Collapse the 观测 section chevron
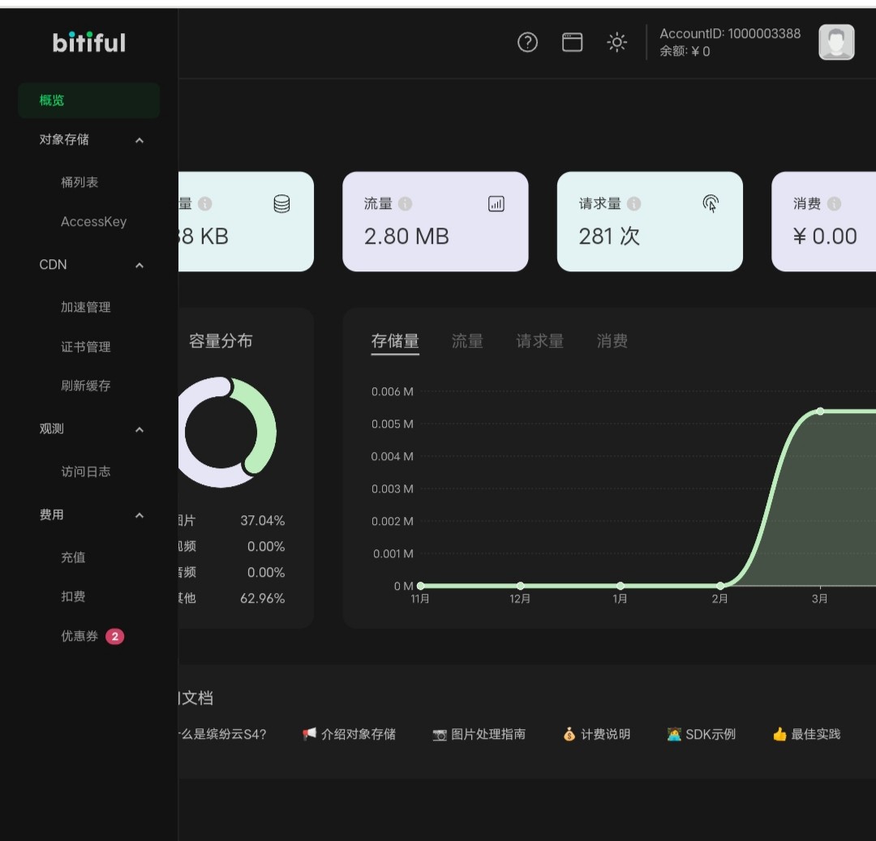 click(x=140, y=429)
